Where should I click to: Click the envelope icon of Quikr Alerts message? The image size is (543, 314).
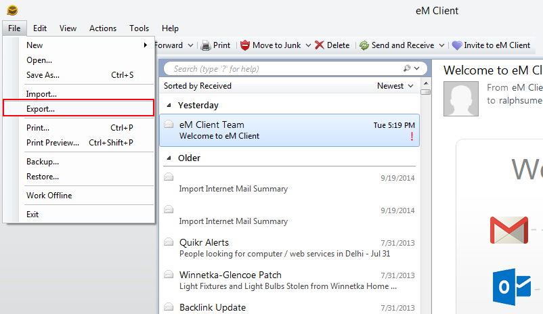tap(169, 242)
